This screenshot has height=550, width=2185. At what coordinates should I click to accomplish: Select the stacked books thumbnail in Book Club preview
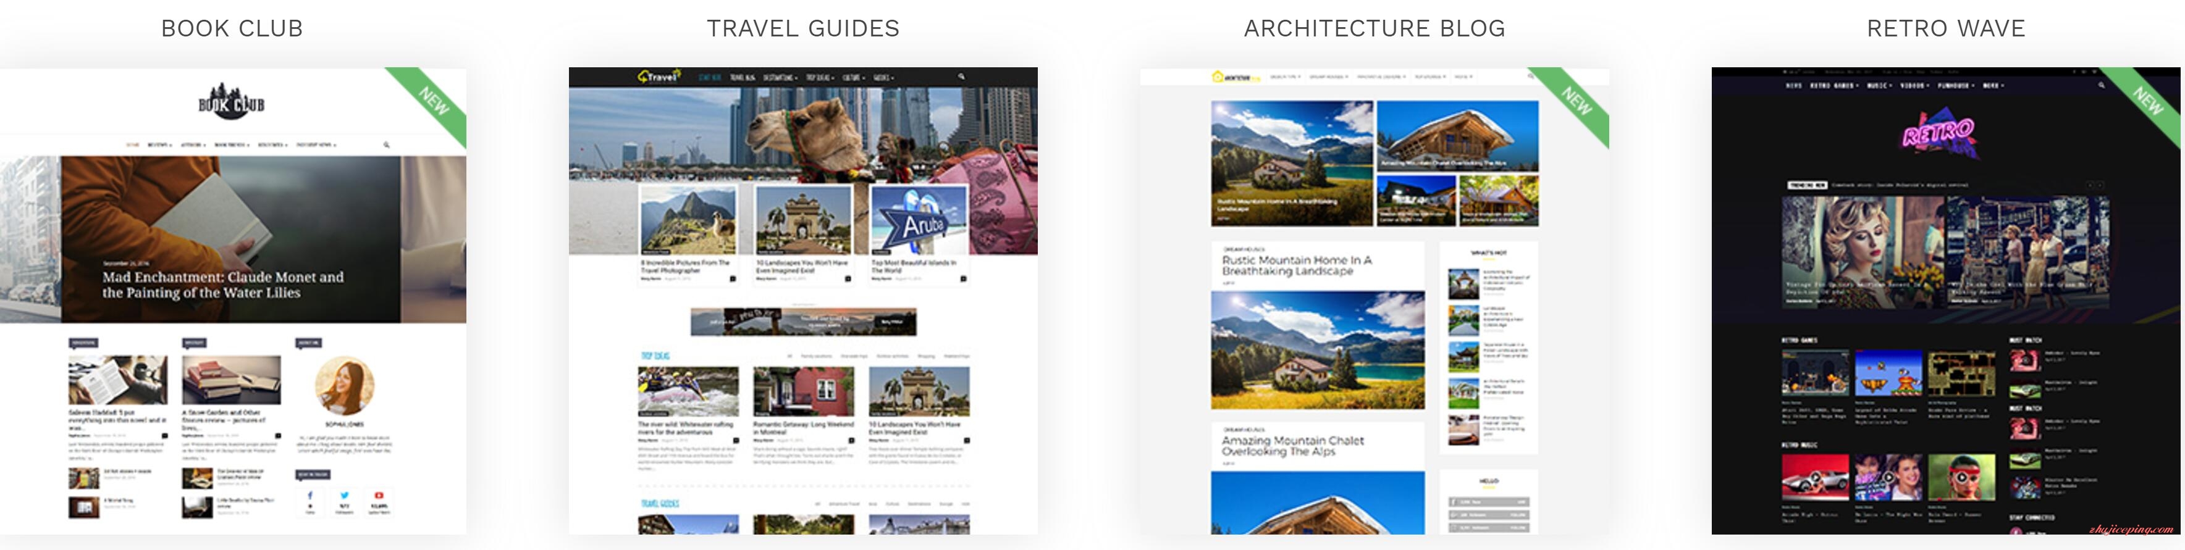[x=230, y=380]
